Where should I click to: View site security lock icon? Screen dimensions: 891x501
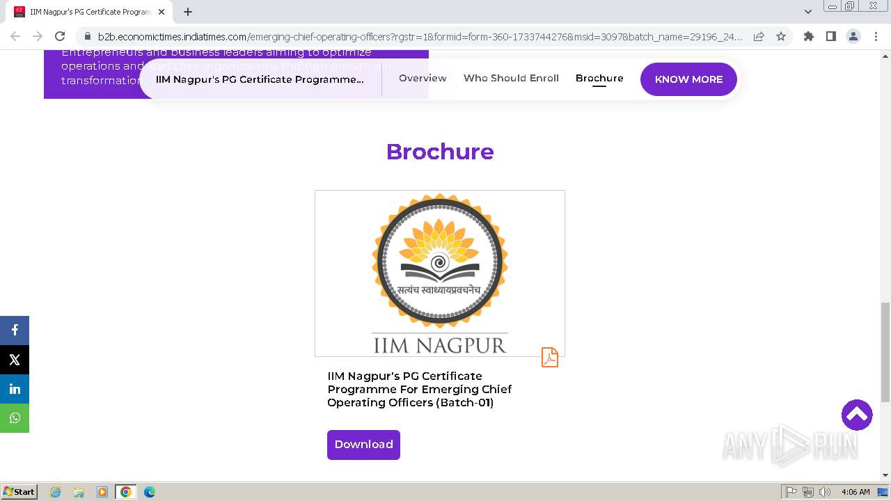point(87,36)
